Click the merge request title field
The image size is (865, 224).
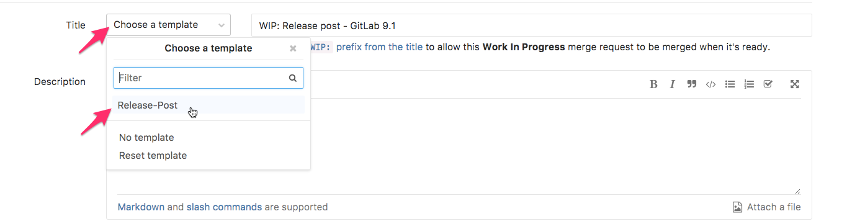[531, 25]
